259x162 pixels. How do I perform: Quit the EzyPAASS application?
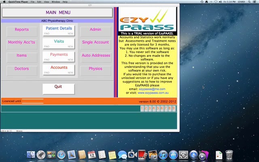58,89
